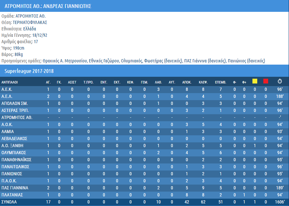Click the ΣΥΝΟΛΑ totals row label
289x206 pixels.
pos(9,202)
